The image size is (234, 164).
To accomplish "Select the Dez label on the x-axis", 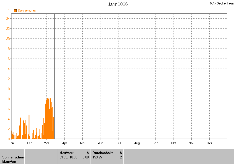I will click(209, 143).
